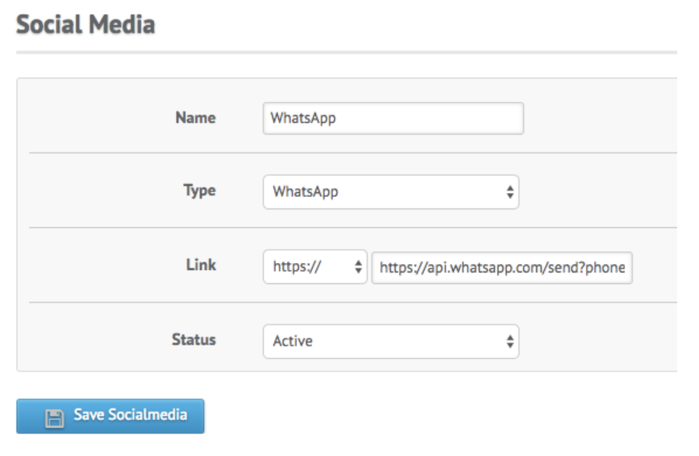Screen dimensions: 699x456
Task: Click the Social Media page heading
Action: pos(86,24)
